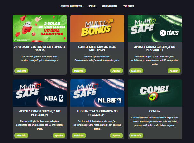
Task: Select the Oferta Registo tab
Action: (x=109, y=6)
